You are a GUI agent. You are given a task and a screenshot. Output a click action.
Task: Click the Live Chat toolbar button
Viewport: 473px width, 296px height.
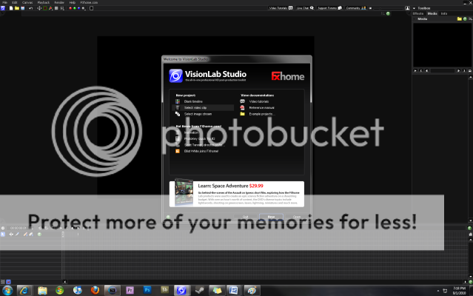[305, 8]
